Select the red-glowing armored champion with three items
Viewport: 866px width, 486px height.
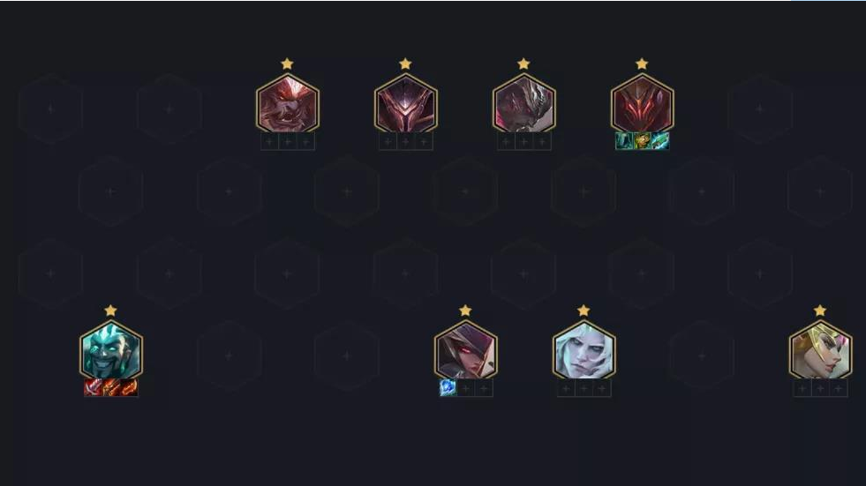(x=643, y=104)
